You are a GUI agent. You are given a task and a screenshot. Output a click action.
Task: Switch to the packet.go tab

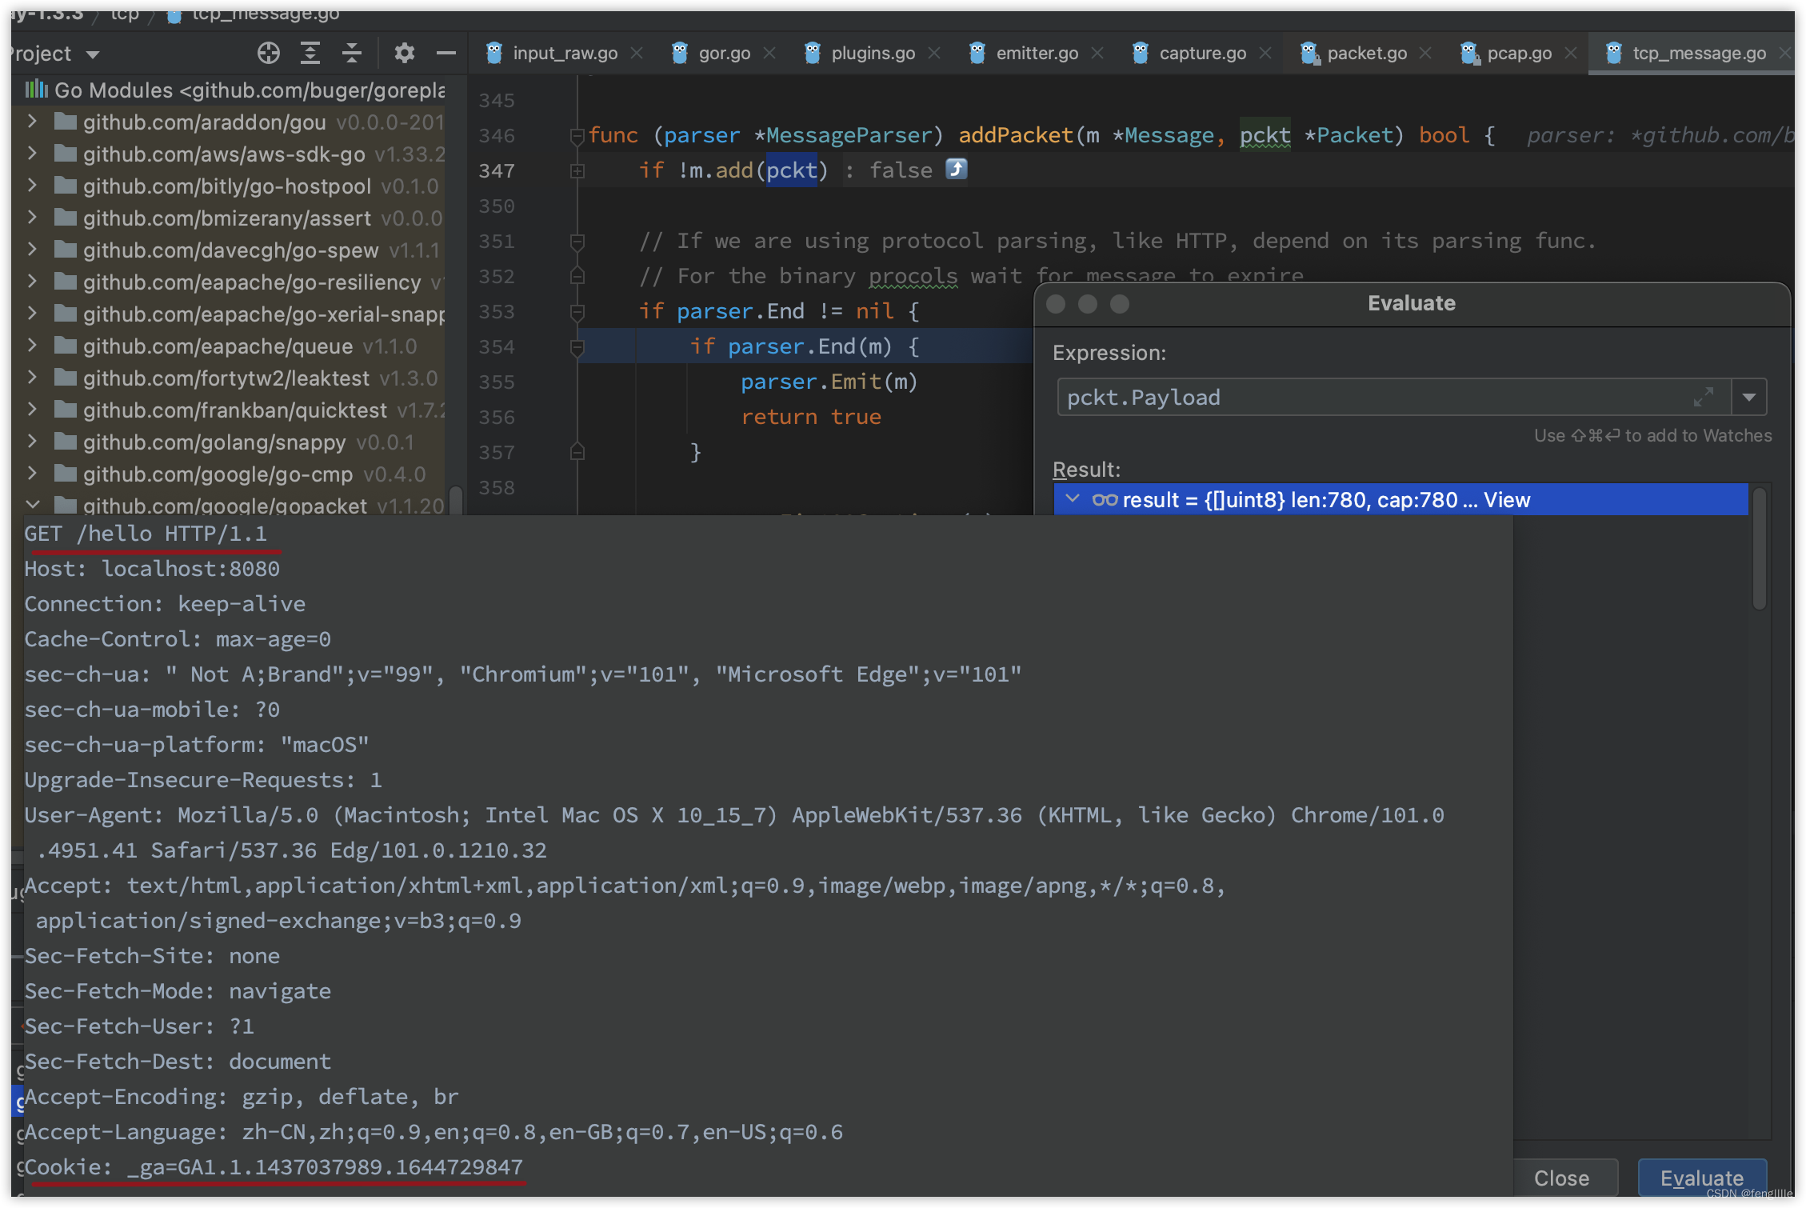tap(1366, 54)
